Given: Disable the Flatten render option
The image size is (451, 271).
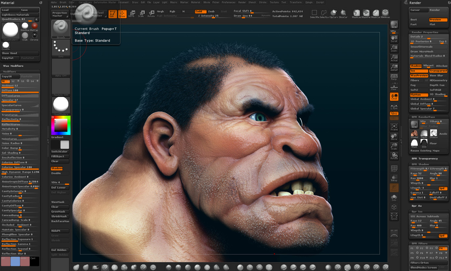Looking at the screenshot, I should tap(419, 95).
